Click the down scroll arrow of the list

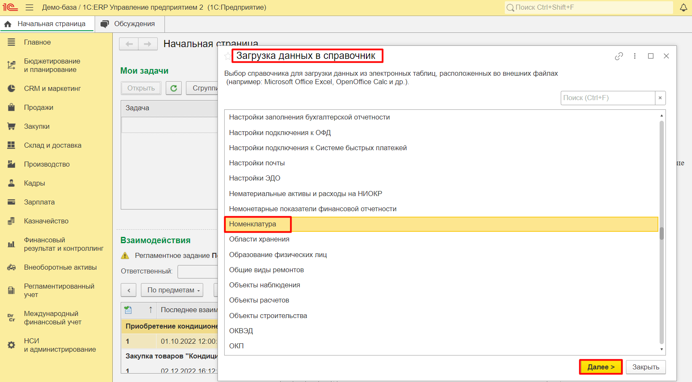[x=661, y=349]
